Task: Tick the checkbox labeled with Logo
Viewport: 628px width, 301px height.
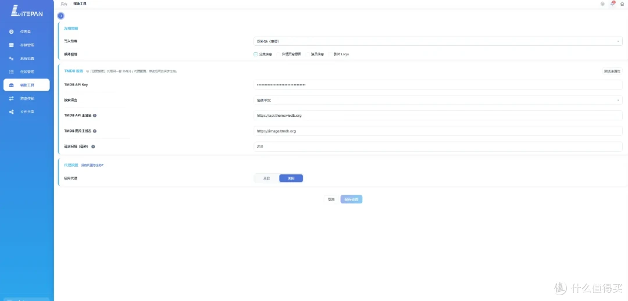Action: click(330, 54)
